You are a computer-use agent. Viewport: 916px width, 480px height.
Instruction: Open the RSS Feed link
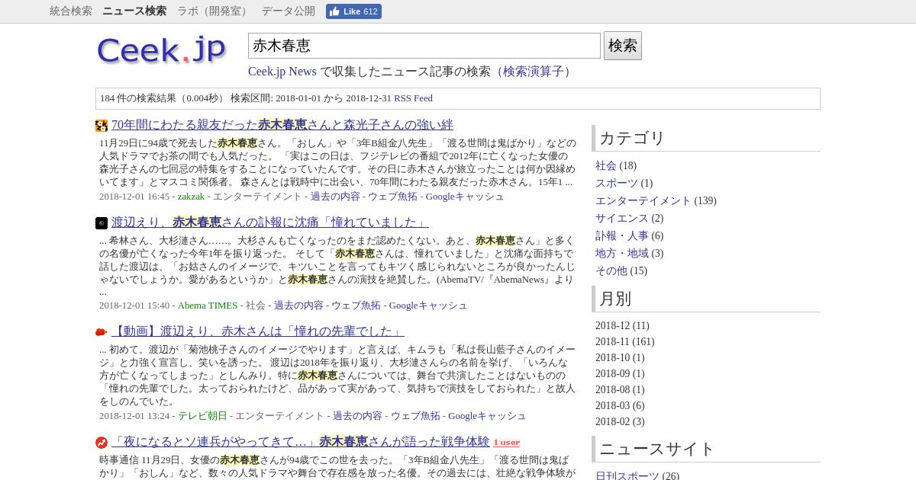click(x=413, y=98)
